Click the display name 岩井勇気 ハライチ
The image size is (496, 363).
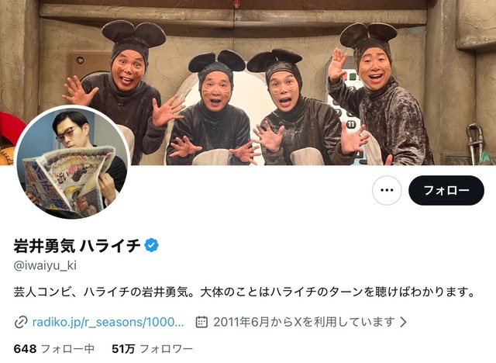pyautogui.click(x=77, y=245)
